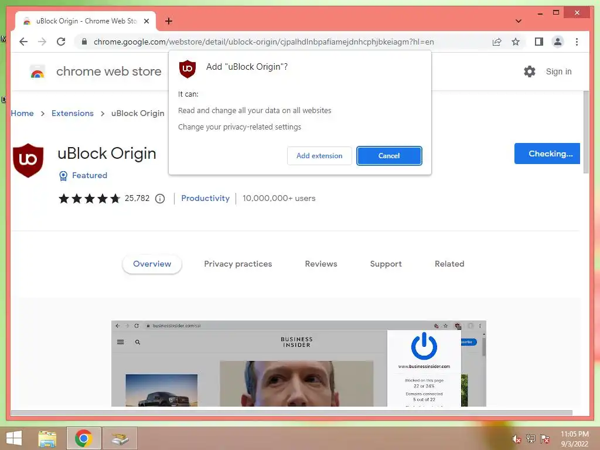The width and height of the screenshot is (600, 450).
Task: Open the Chrome side panel icon
Action: point(539,42)
